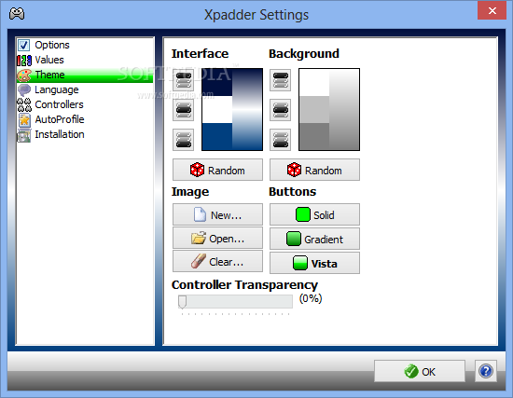Go to the Language settings
This screenshot has height=398, width=513.
[85, 89]
